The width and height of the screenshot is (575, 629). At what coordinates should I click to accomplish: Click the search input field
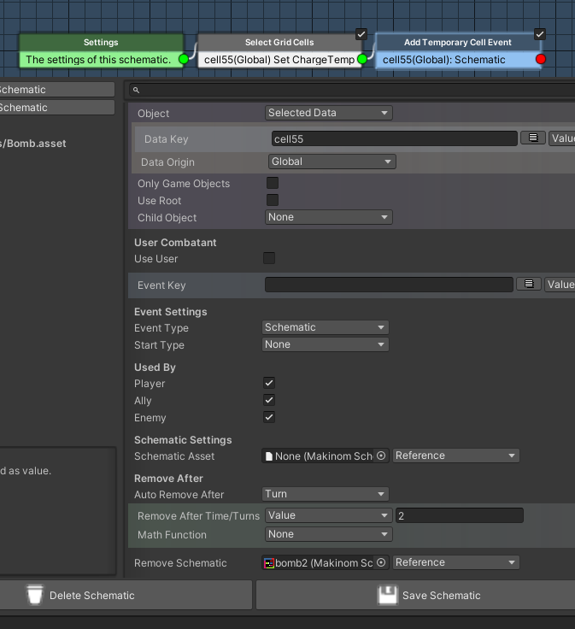pyautogui.click(x=353, y=91)
